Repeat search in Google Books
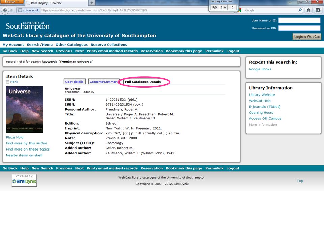This screenshot has height=243, width=324. [x=260, y=69]
